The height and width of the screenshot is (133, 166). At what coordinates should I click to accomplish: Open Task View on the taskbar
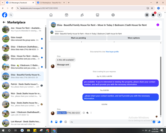tap(16, 130)
